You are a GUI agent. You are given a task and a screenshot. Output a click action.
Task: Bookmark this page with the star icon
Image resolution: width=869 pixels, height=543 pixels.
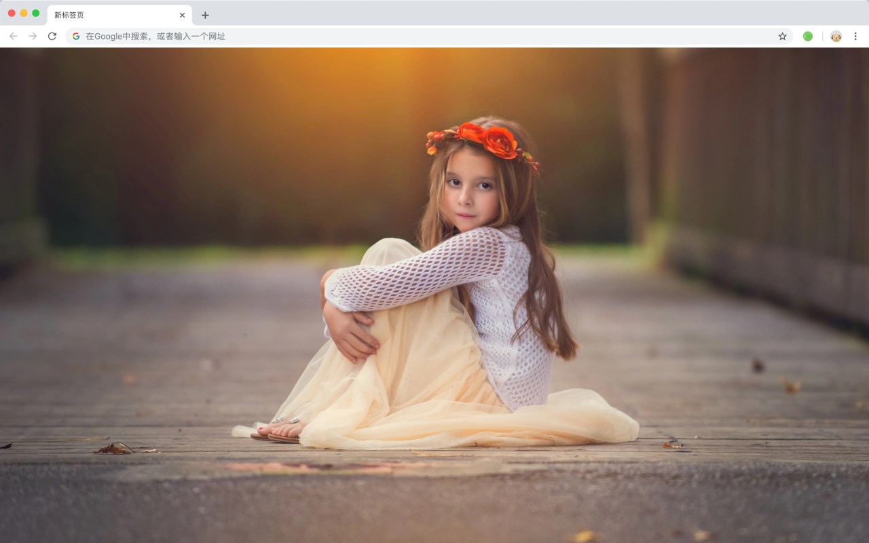point(782,36)
